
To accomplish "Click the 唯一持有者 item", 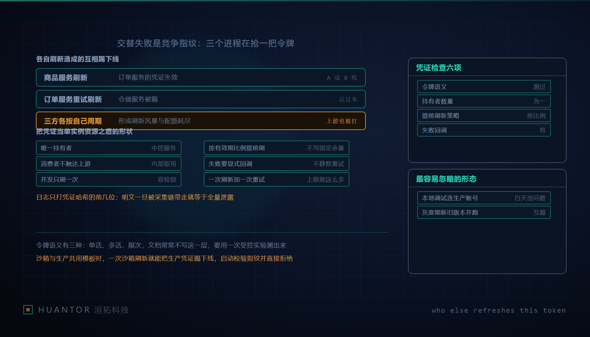I will (109, 148).
